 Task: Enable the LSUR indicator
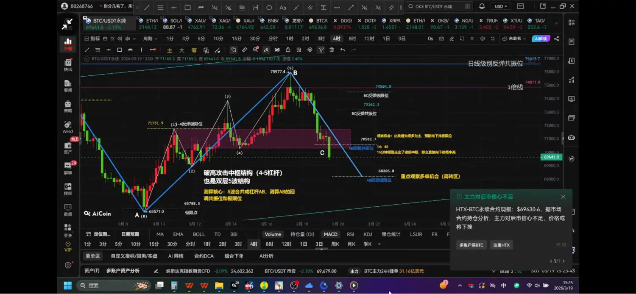(416, 234)
